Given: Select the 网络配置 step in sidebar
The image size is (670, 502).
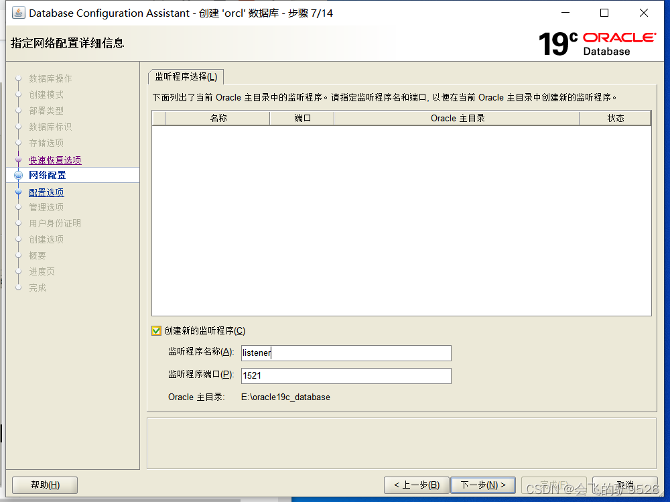Looking at the screenshot, I should (48, 176).
